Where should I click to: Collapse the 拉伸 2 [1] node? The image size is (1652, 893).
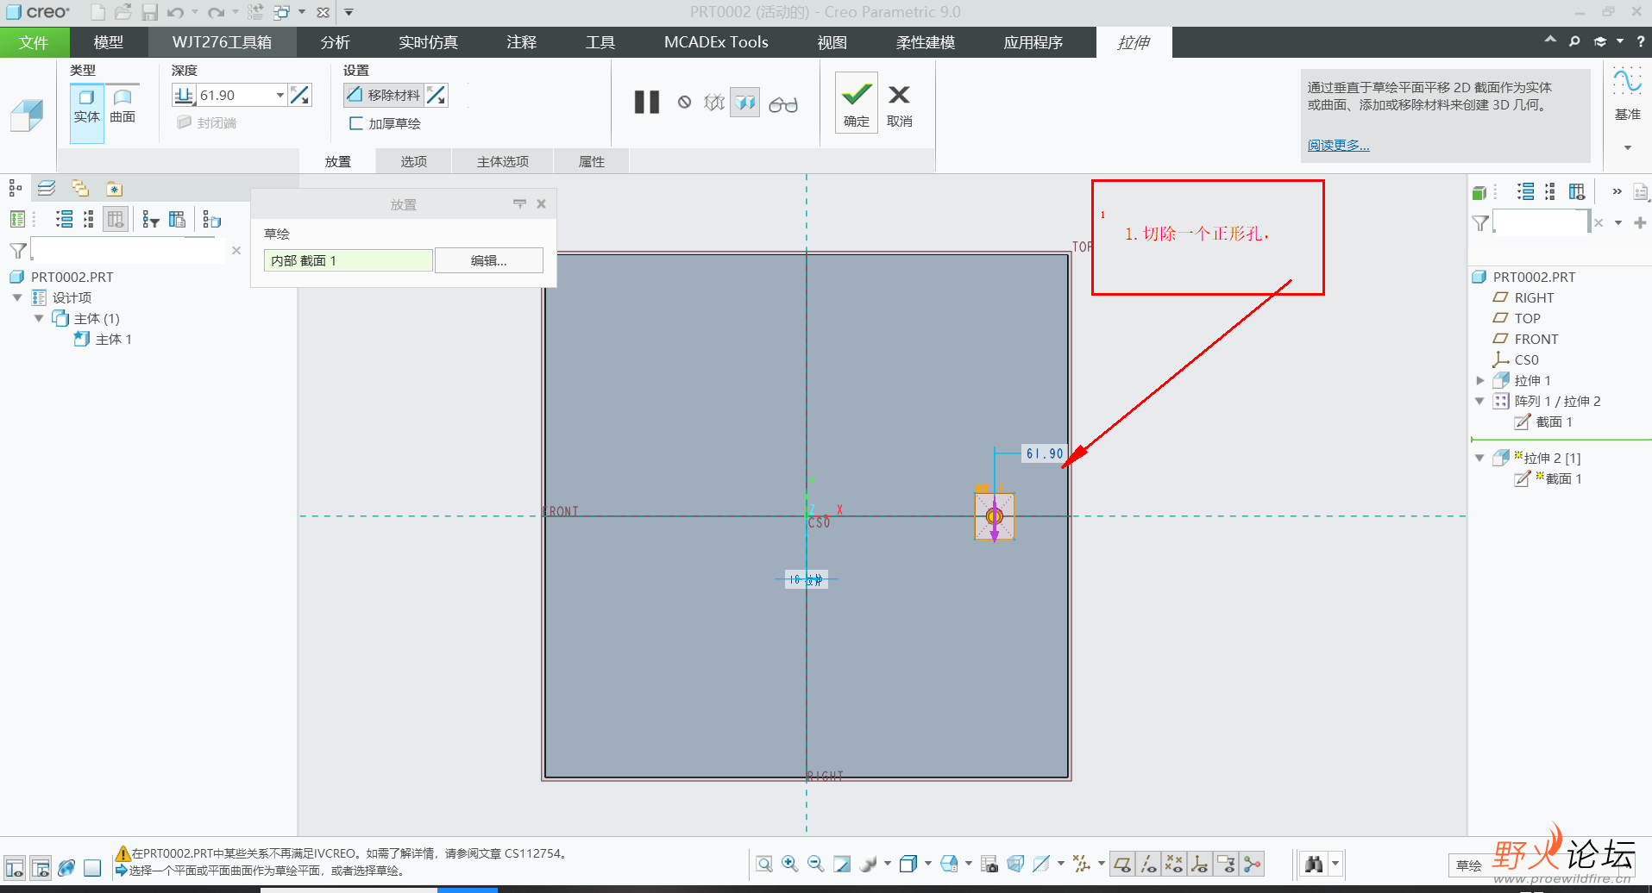point(1480,458)
